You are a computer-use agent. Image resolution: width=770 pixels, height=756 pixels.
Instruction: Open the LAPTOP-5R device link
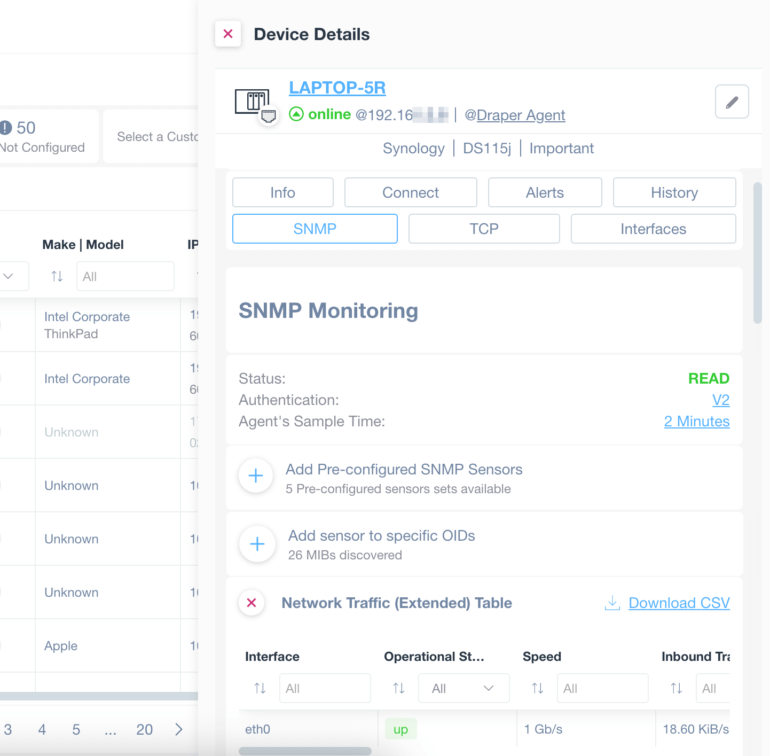pyautogui.click(x=337, y=88)
